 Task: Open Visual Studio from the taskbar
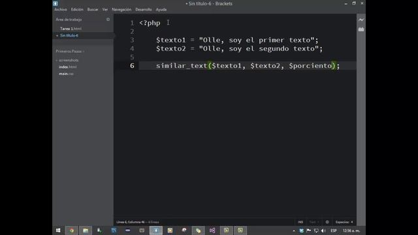(212, 230)
